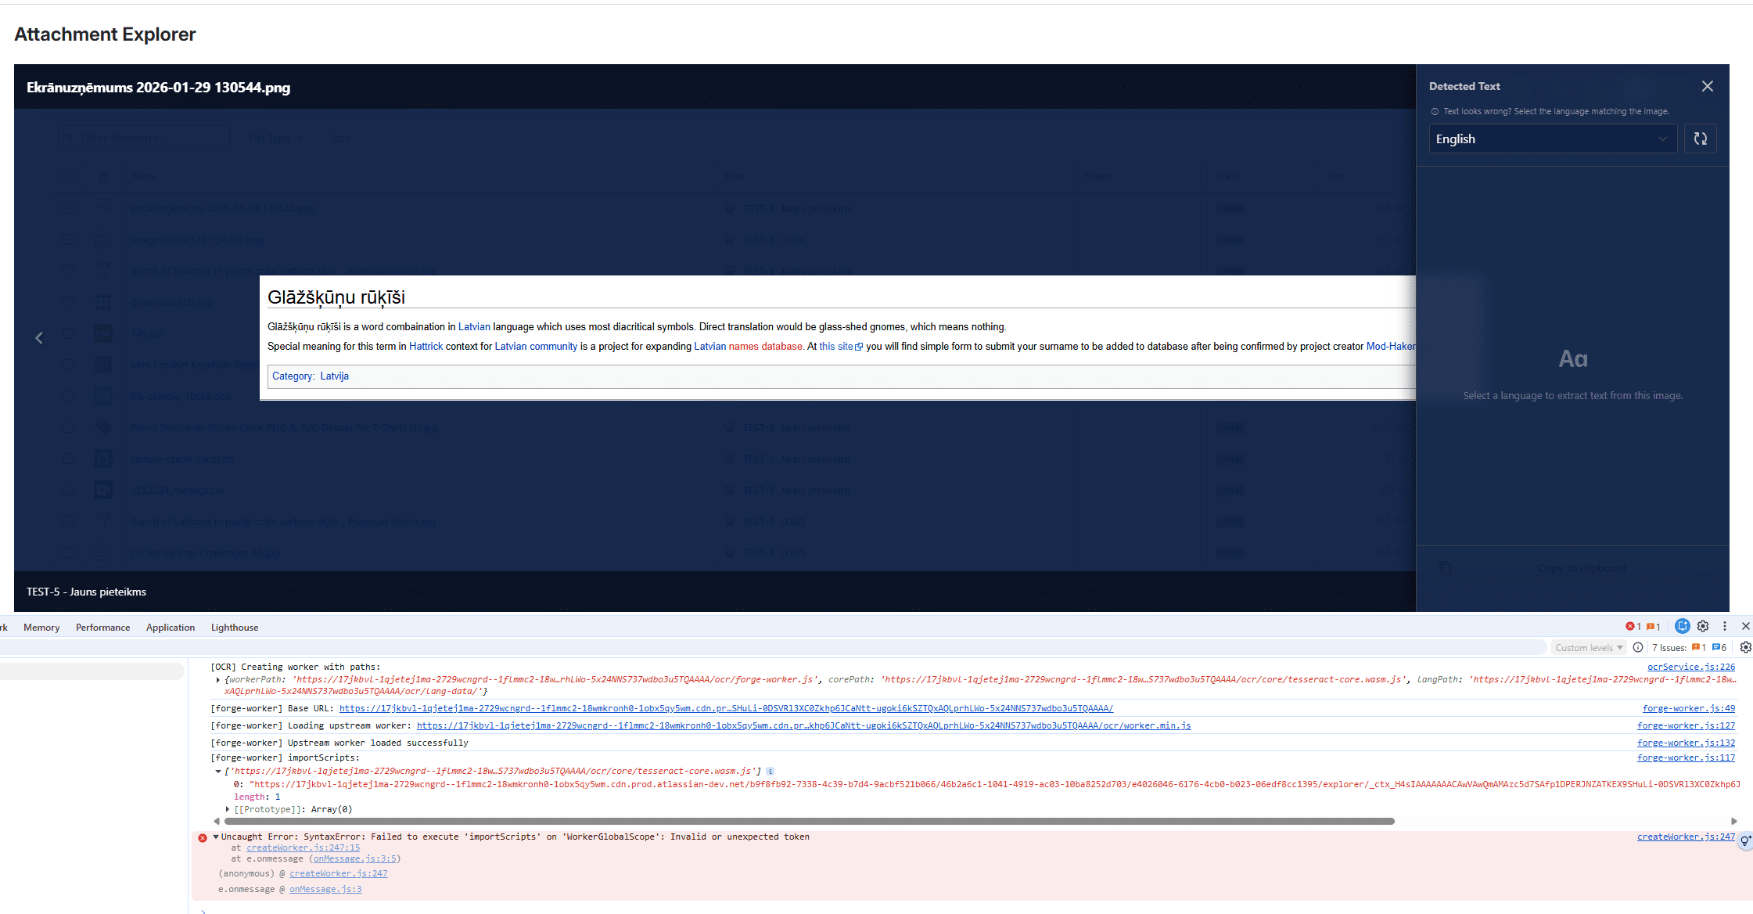Expand the [[Prototype]] Array entry
The width and height of the screenshot is (1753, 914).
click(x=228, y=809)
